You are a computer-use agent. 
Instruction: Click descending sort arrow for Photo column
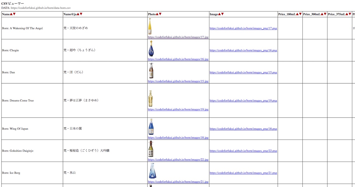click(160, 14)
